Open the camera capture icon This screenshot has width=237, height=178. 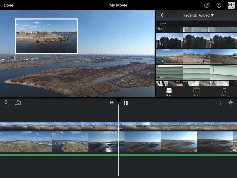18,103
